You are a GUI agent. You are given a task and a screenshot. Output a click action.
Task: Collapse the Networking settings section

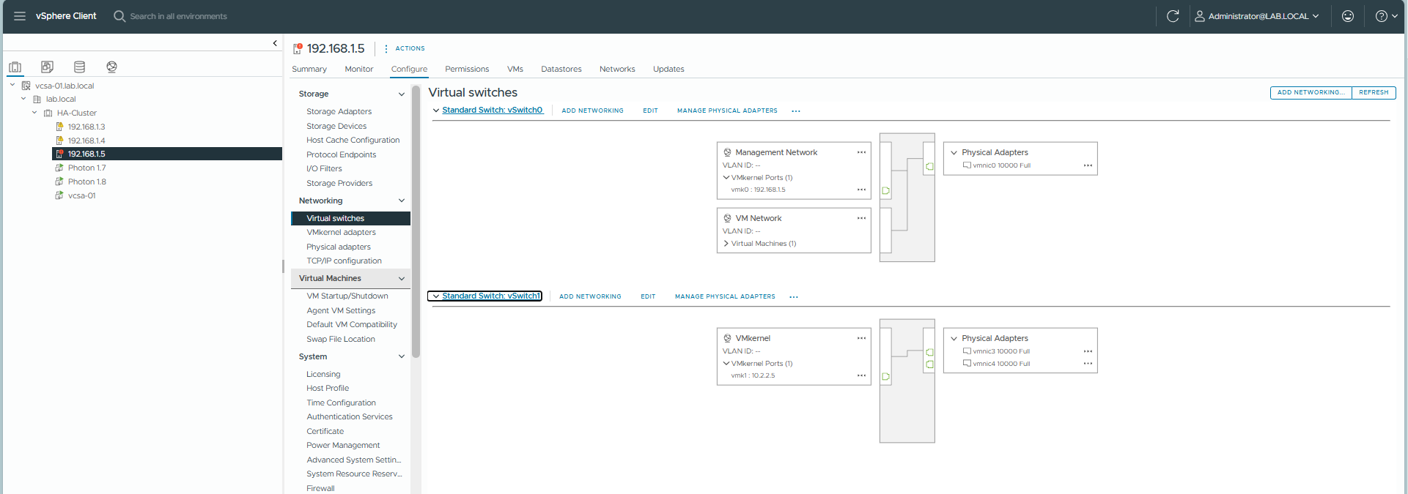click(x=402, y=201)
